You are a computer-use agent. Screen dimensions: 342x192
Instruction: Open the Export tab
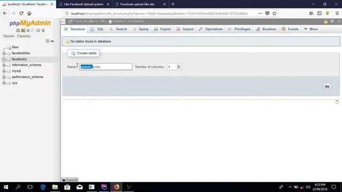pyautogui.click(x=162, y=29)
